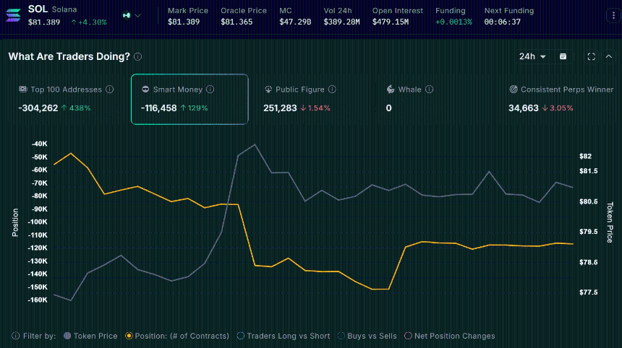622x348 pixels.
Task: Select Traders Long vs Short filter
Action: click(x=284, y=336)
